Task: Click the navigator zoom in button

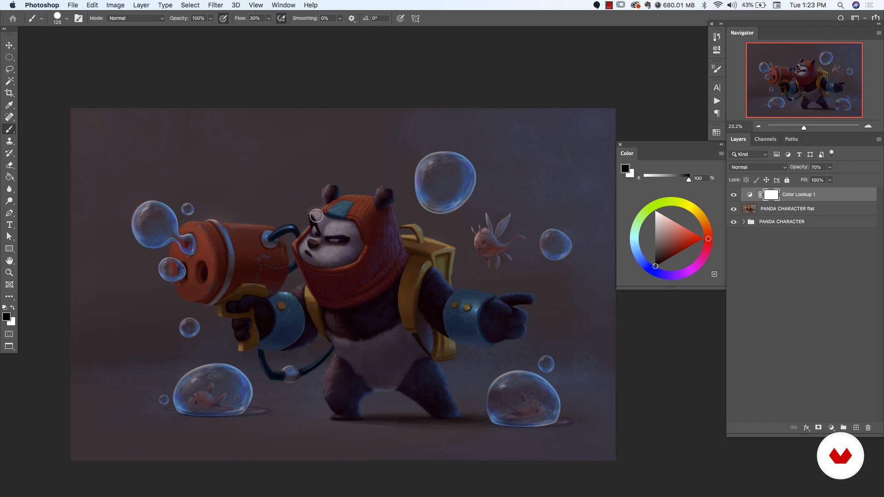Action: click(x=868, y=126)
